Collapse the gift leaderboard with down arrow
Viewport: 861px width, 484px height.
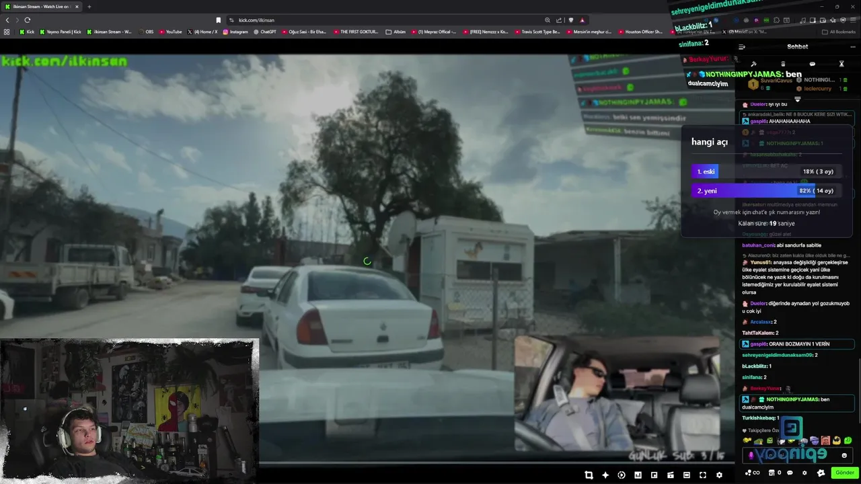(x=798, y=99)
